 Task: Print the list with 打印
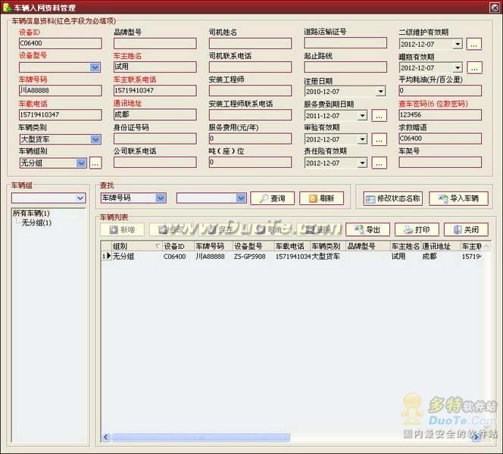[417, 229]
